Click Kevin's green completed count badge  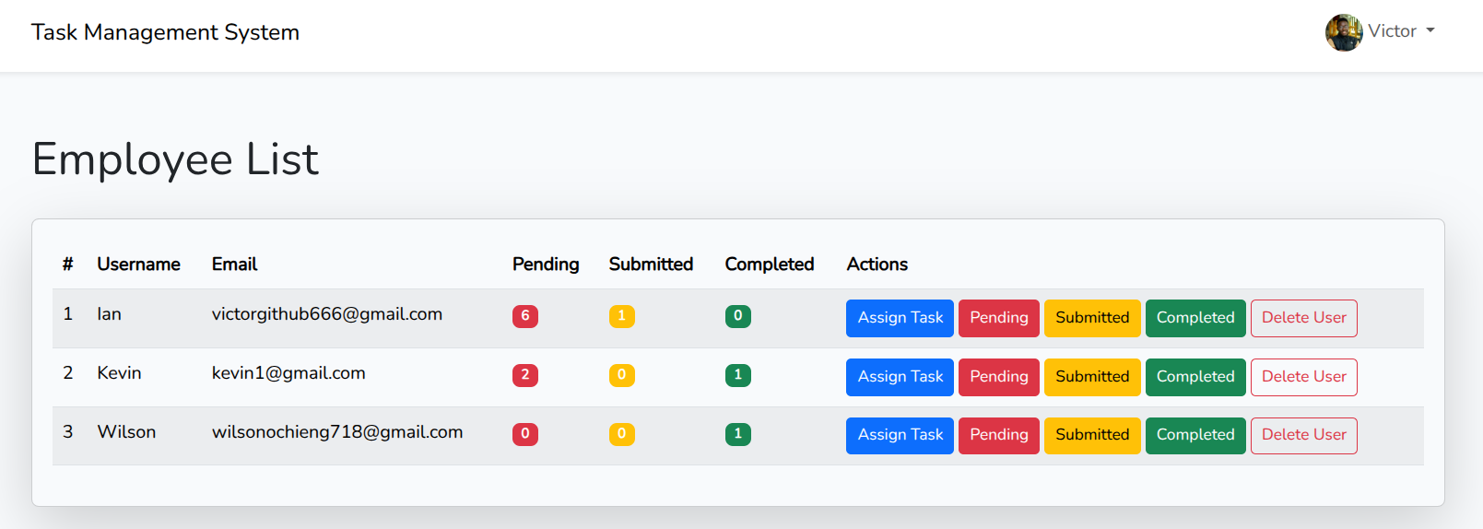737,375
